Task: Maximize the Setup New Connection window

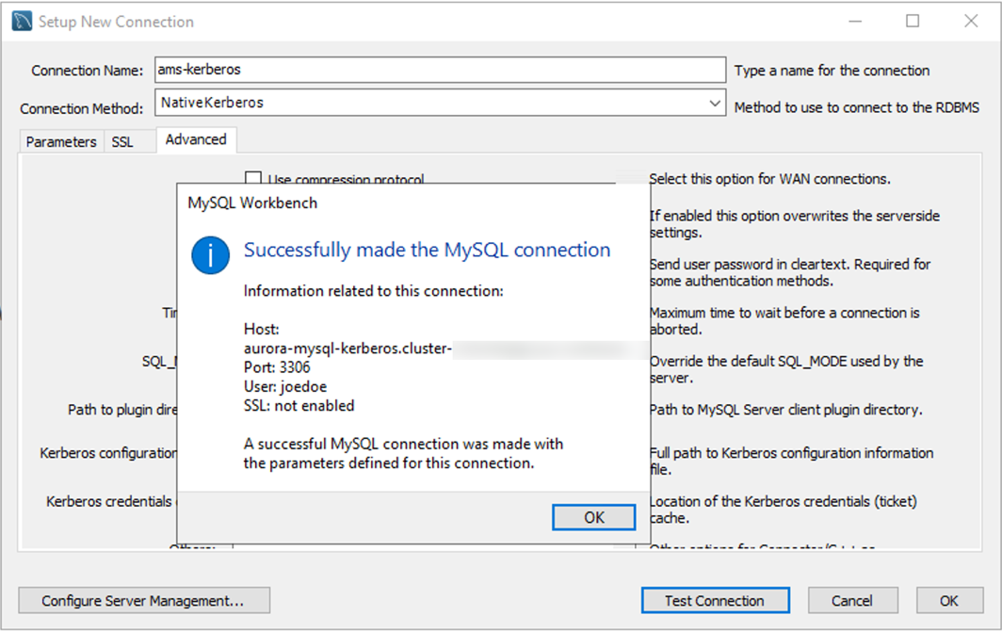Action: (913, 21)
